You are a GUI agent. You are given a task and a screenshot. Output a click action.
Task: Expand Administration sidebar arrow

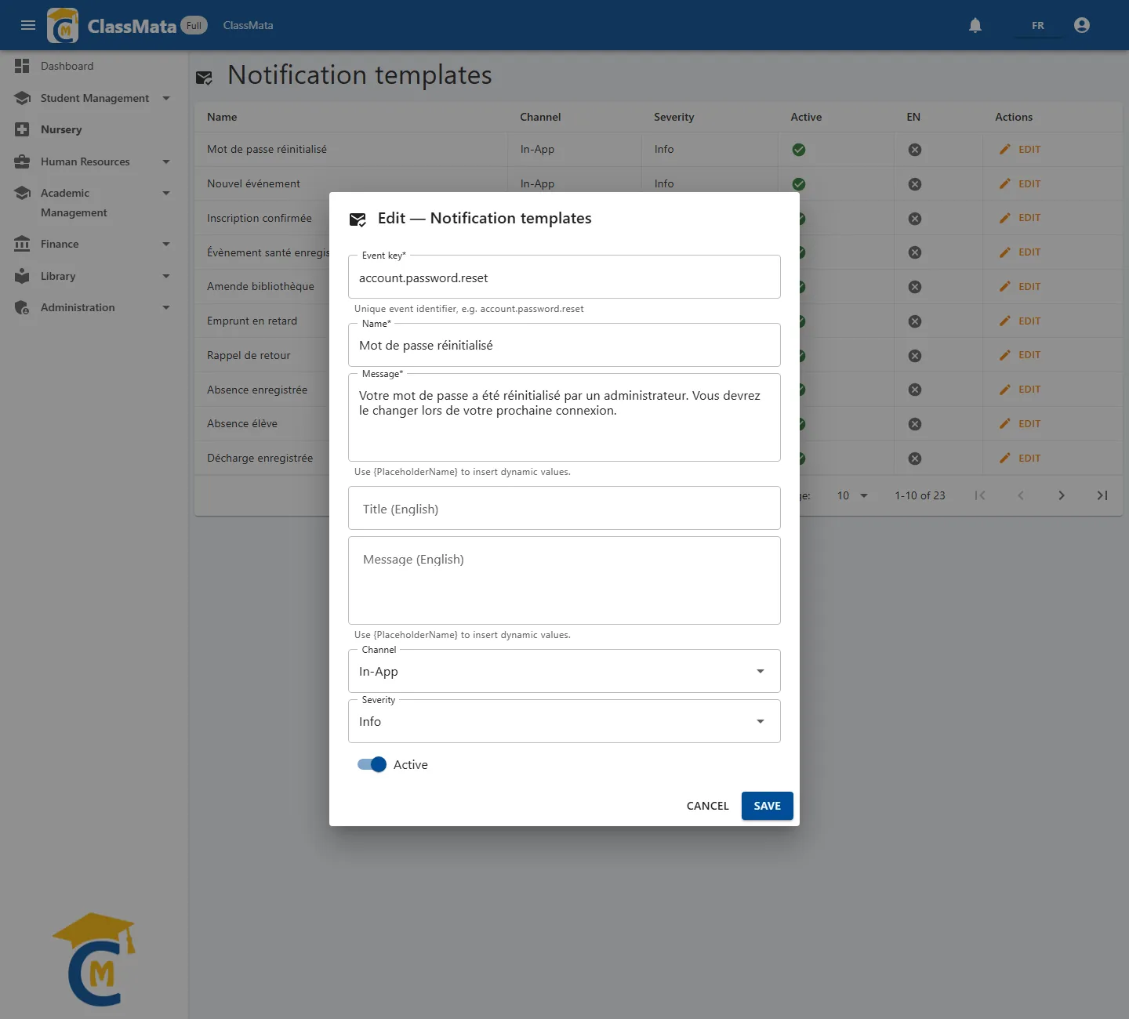tap(166, 307)
